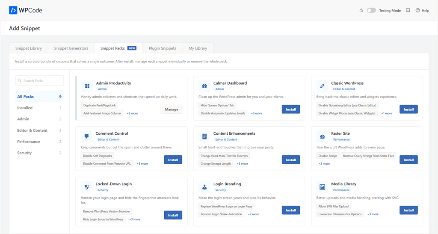Click the Change Excerpt Length tag

coord(216,164)
